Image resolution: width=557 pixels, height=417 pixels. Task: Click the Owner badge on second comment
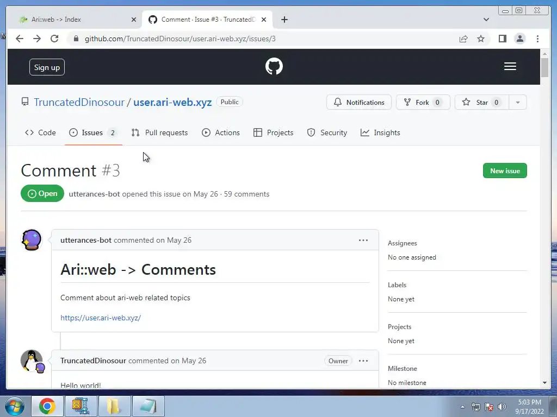(x=338, y=361)
